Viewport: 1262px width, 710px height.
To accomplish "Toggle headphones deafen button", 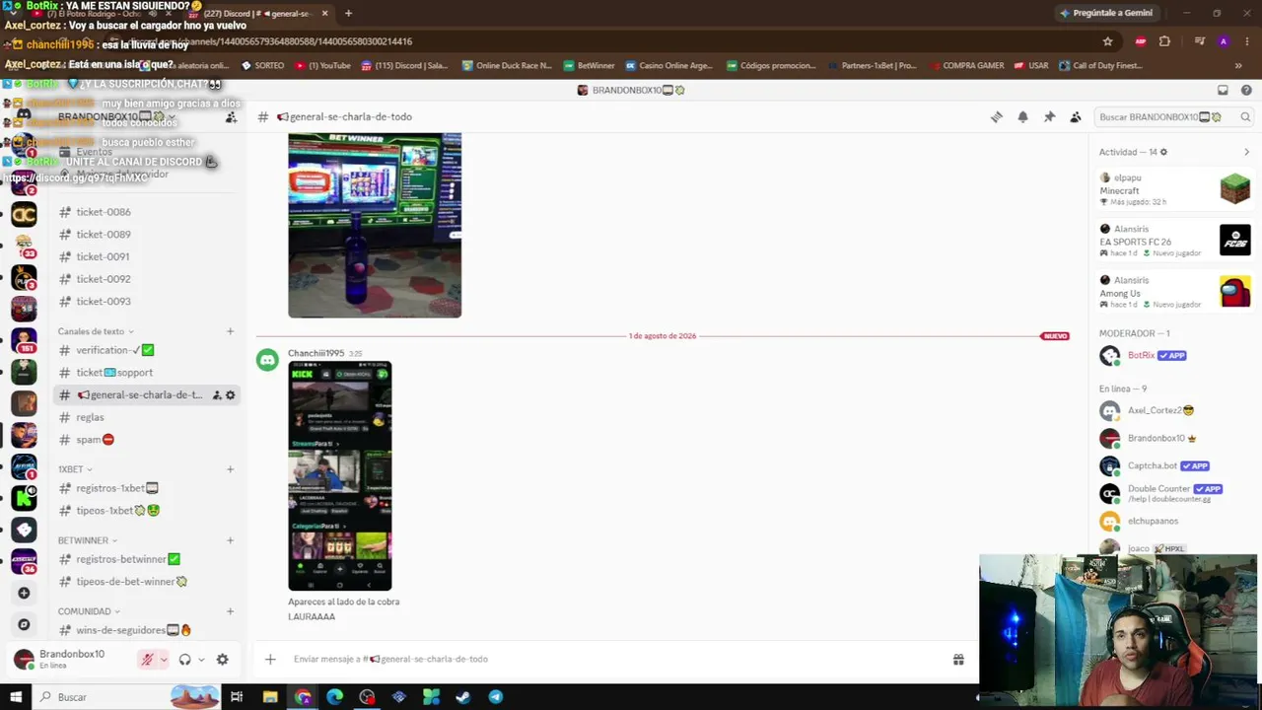I will click(x=184, y=660).
